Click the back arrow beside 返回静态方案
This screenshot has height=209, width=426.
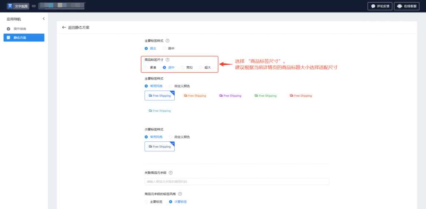point(64,27)
